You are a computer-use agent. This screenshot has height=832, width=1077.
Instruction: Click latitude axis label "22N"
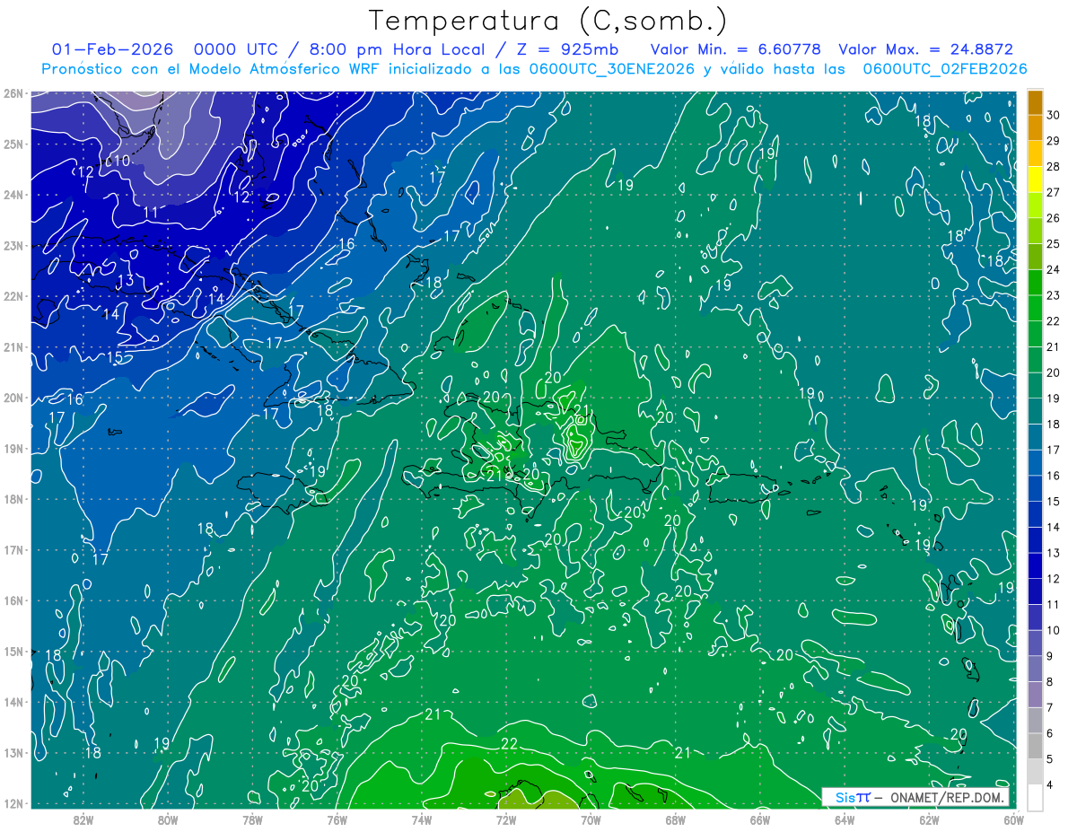click(x=13, y=296)
